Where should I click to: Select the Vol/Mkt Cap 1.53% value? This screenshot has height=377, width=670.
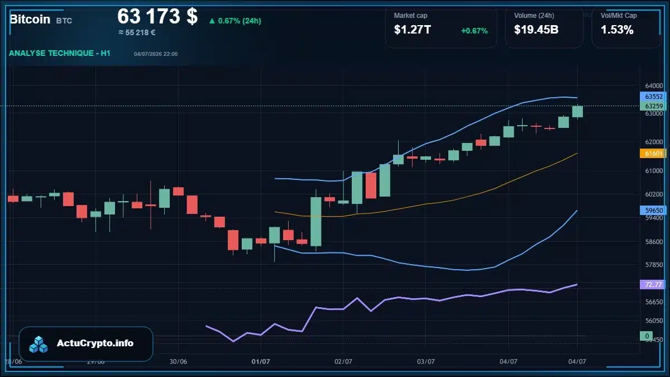(x=617, y=30)
